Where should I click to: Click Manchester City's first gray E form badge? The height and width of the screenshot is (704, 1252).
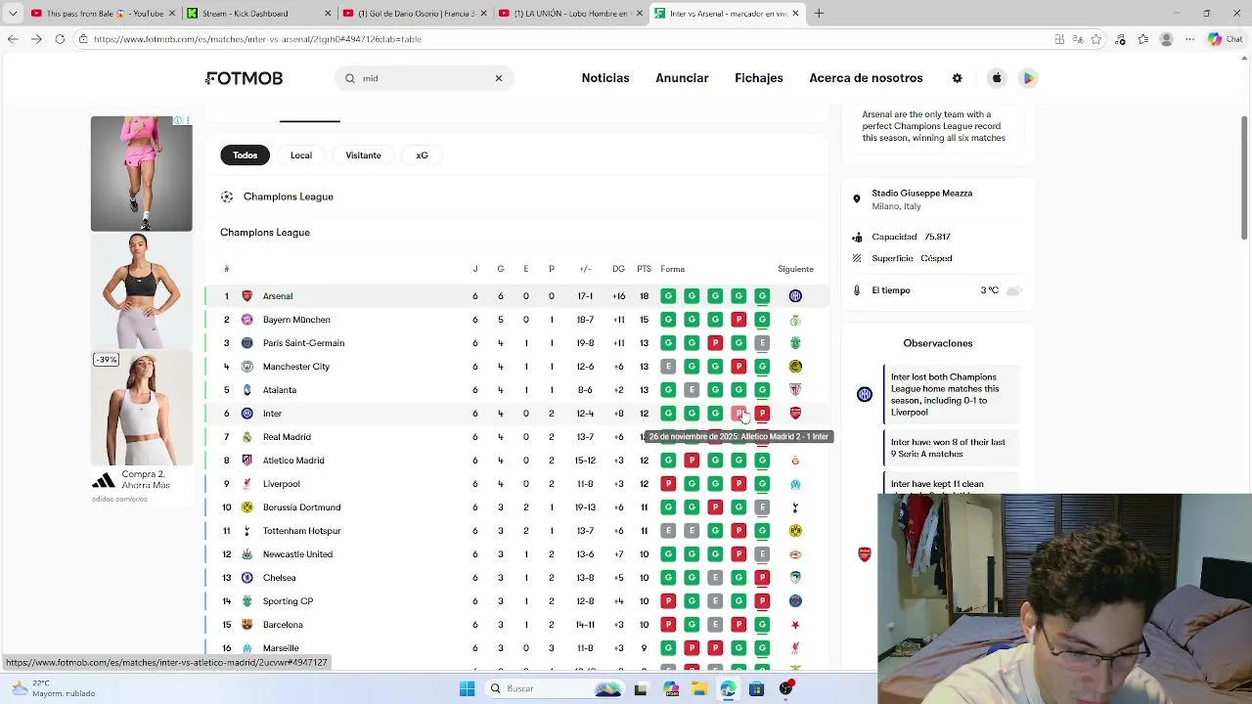[x=668, y=367]
